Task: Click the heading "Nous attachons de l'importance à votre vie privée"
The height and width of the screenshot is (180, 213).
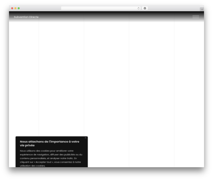Action: [49, 143]
